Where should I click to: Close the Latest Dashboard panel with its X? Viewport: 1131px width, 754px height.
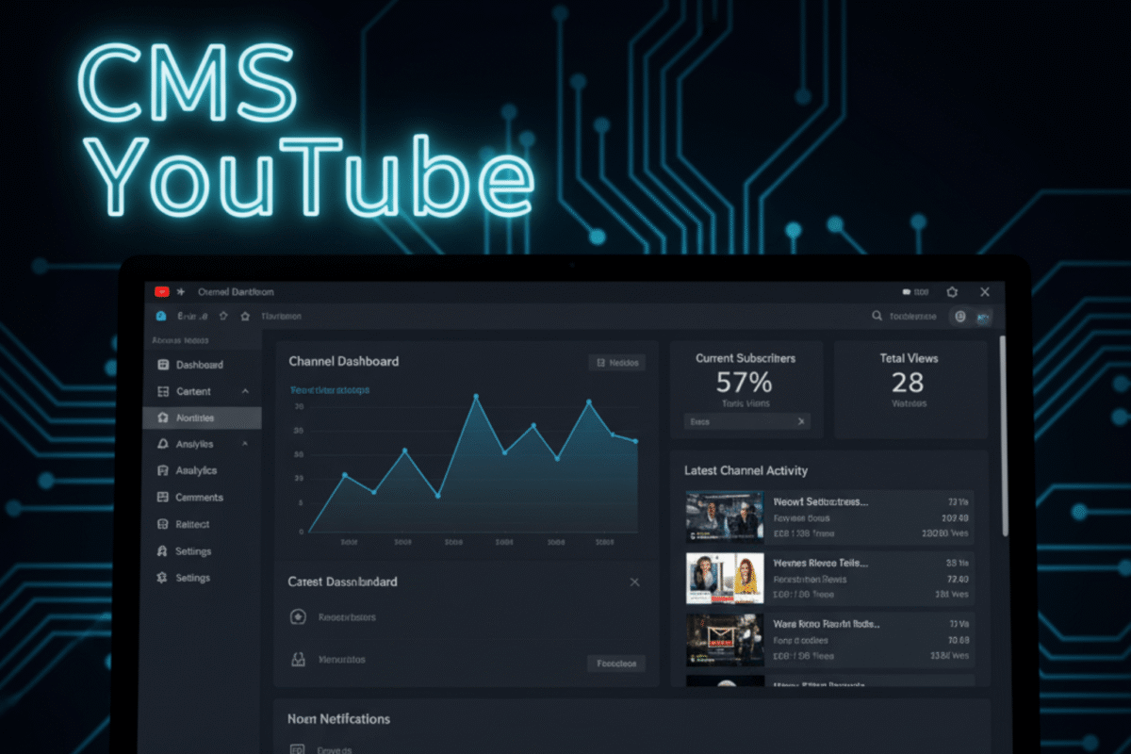pyautogui.click(x=635, y=582)
